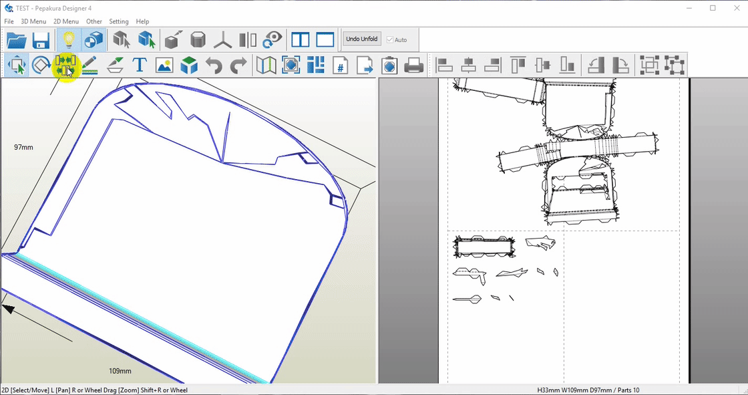Click the Undo arrow icon
Screen dimensions: 748x395
(214, 65)
